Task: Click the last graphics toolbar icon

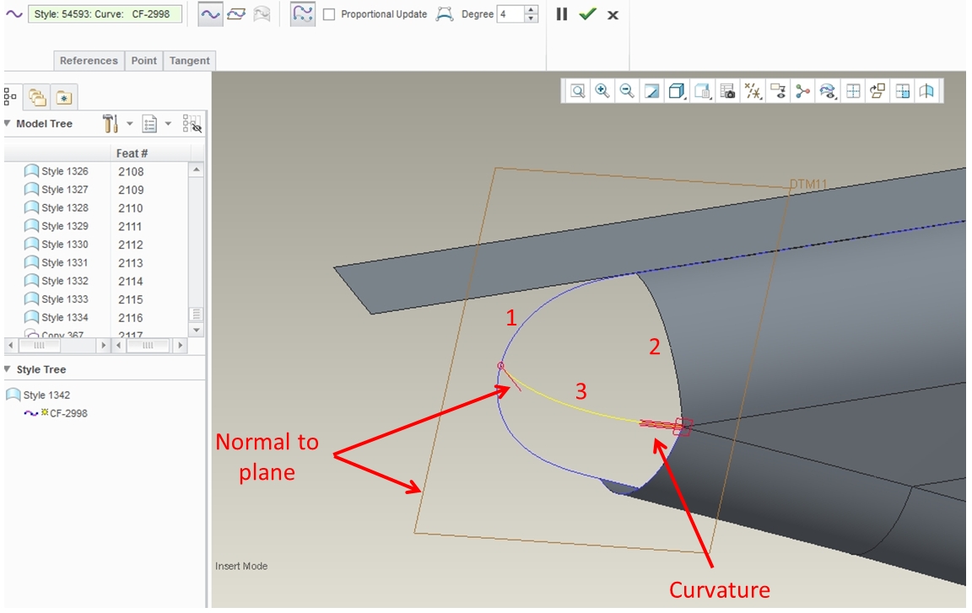Action: pos(926,92)
